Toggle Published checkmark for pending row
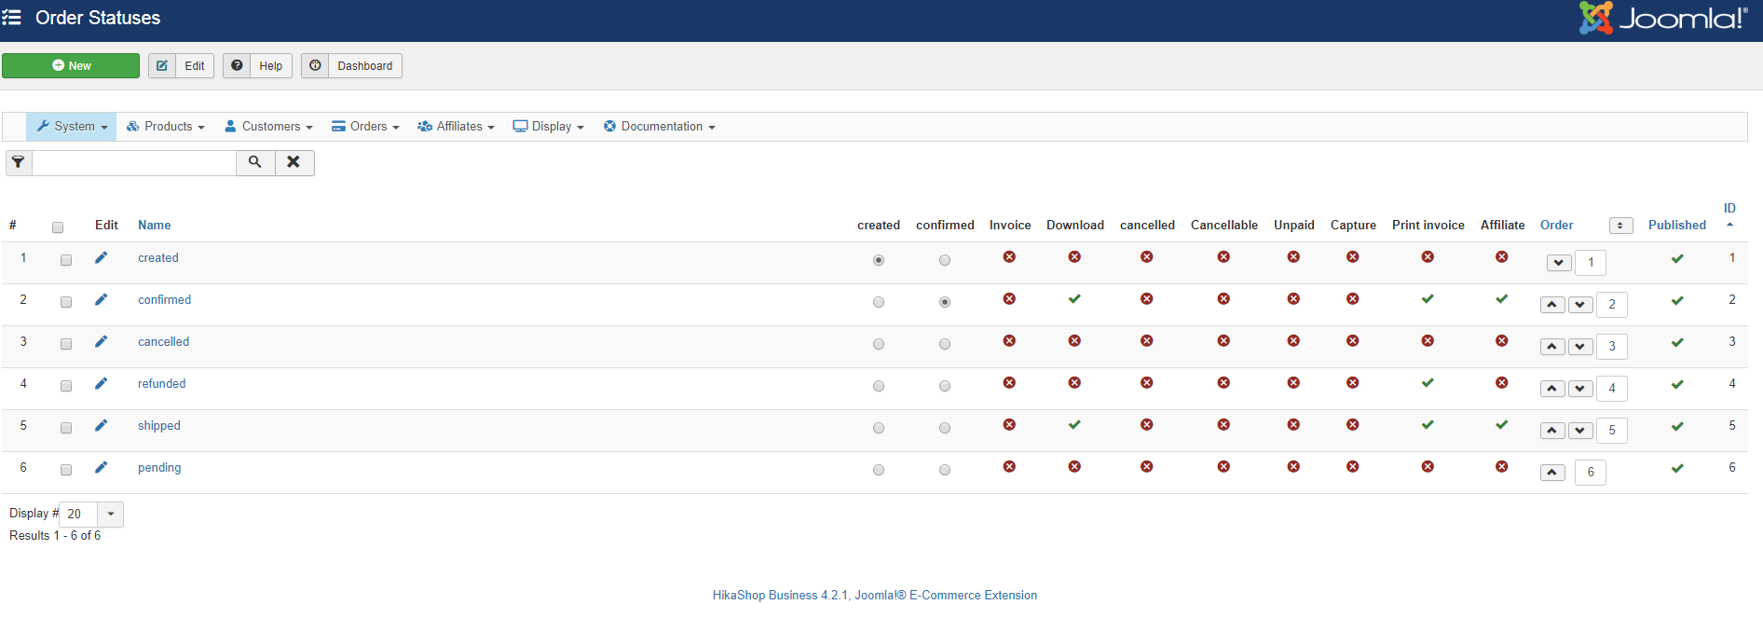 [1676, 468]
